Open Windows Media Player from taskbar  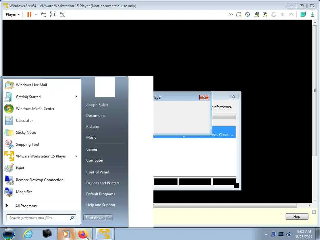pos(65,234)
